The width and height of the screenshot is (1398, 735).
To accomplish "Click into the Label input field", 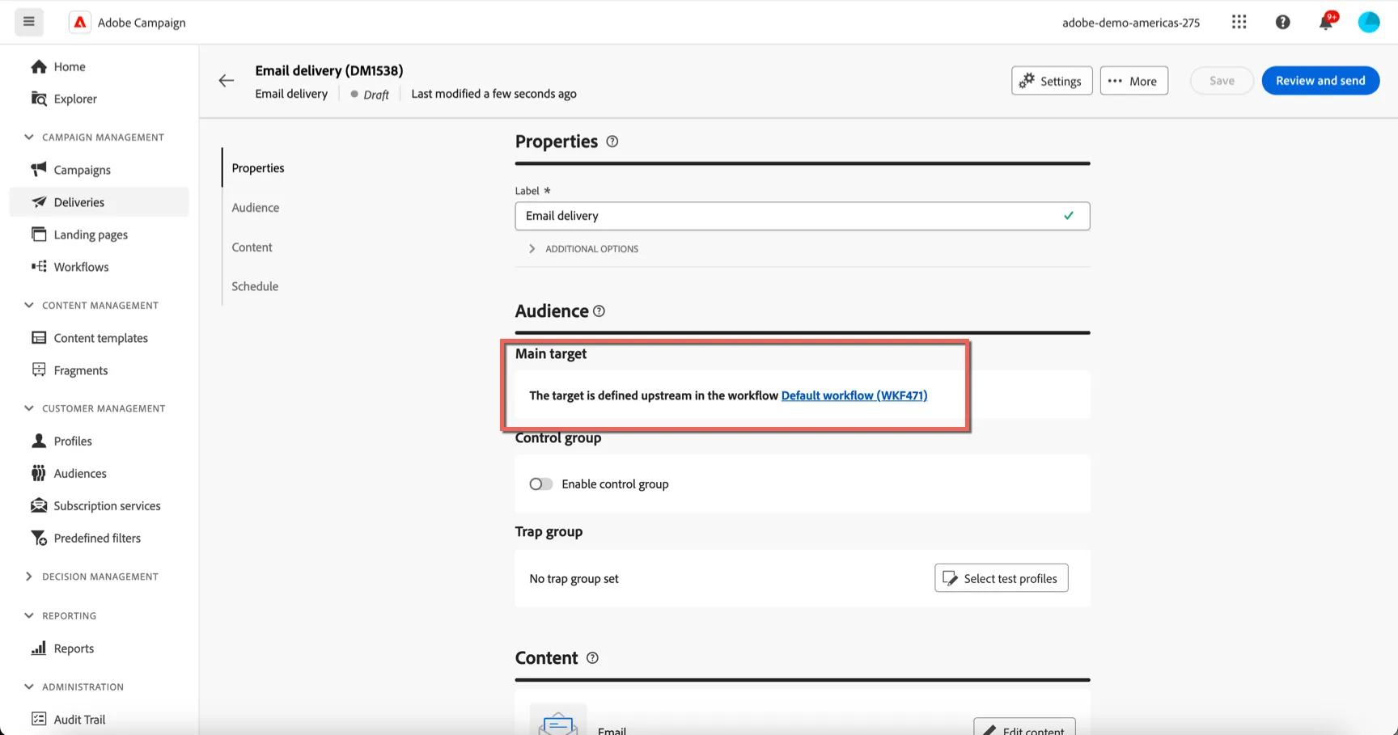I will (803, 216).
